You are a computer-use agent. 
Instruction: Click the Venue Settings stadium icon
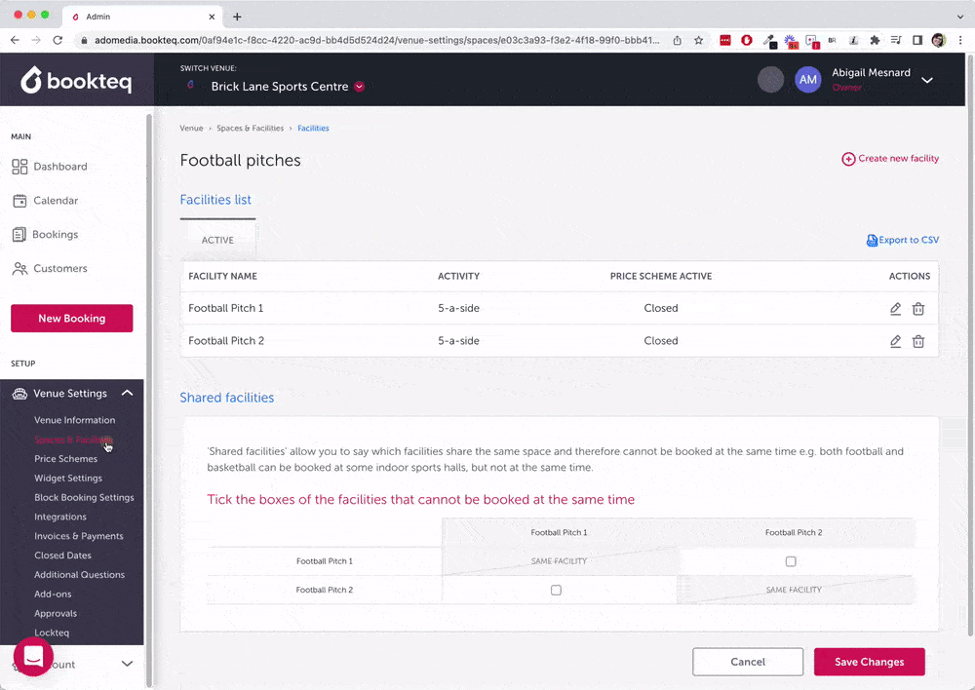click(x=19, y=394)
